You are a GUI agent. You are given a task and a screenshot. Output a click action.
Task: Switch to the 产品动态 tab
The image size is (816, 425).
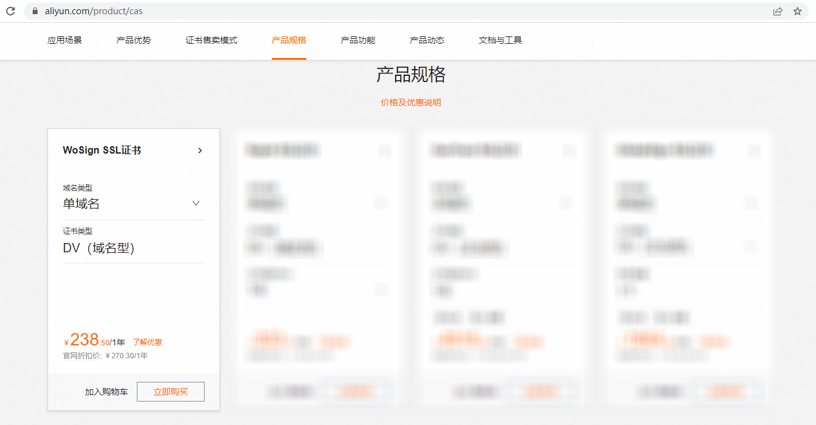click(427, 40)
